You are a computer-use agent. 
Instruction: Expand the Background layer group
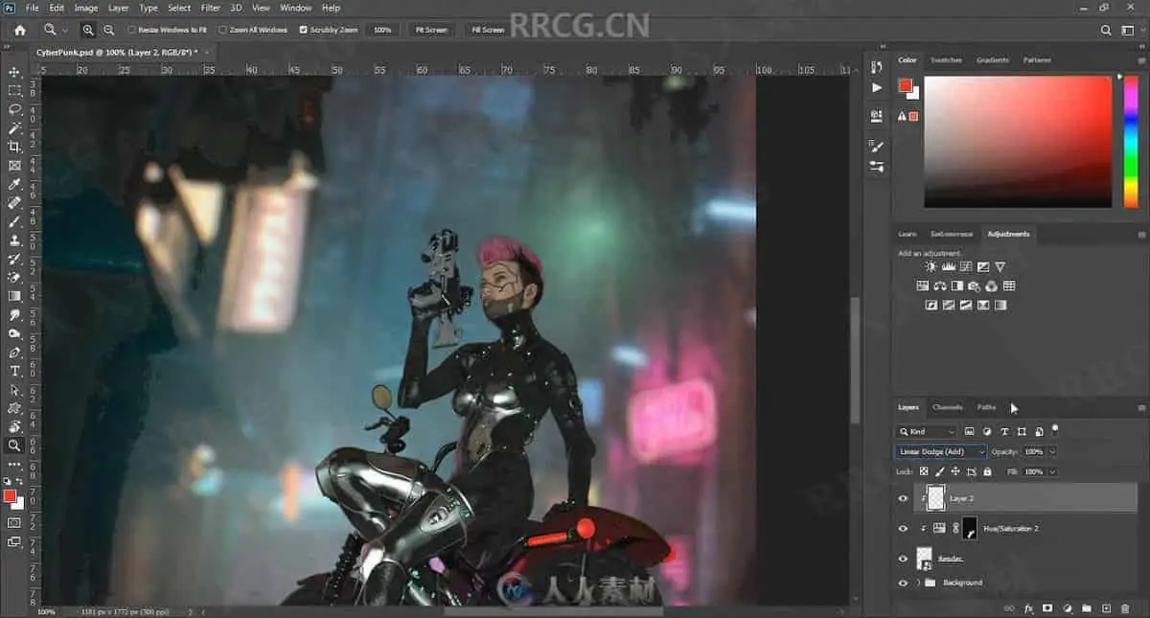click(918, 583)
